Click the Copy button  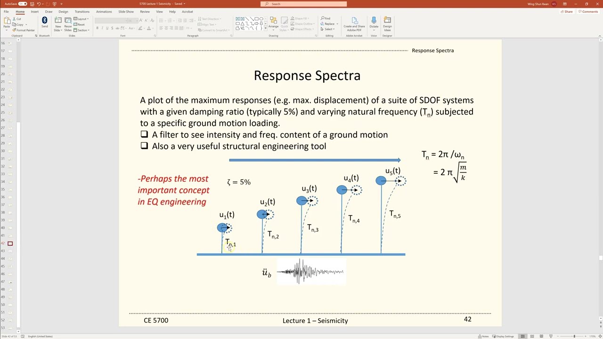(18, 24)
